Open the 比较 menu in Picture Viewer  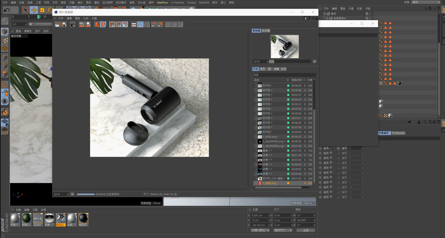click(86, 18)
